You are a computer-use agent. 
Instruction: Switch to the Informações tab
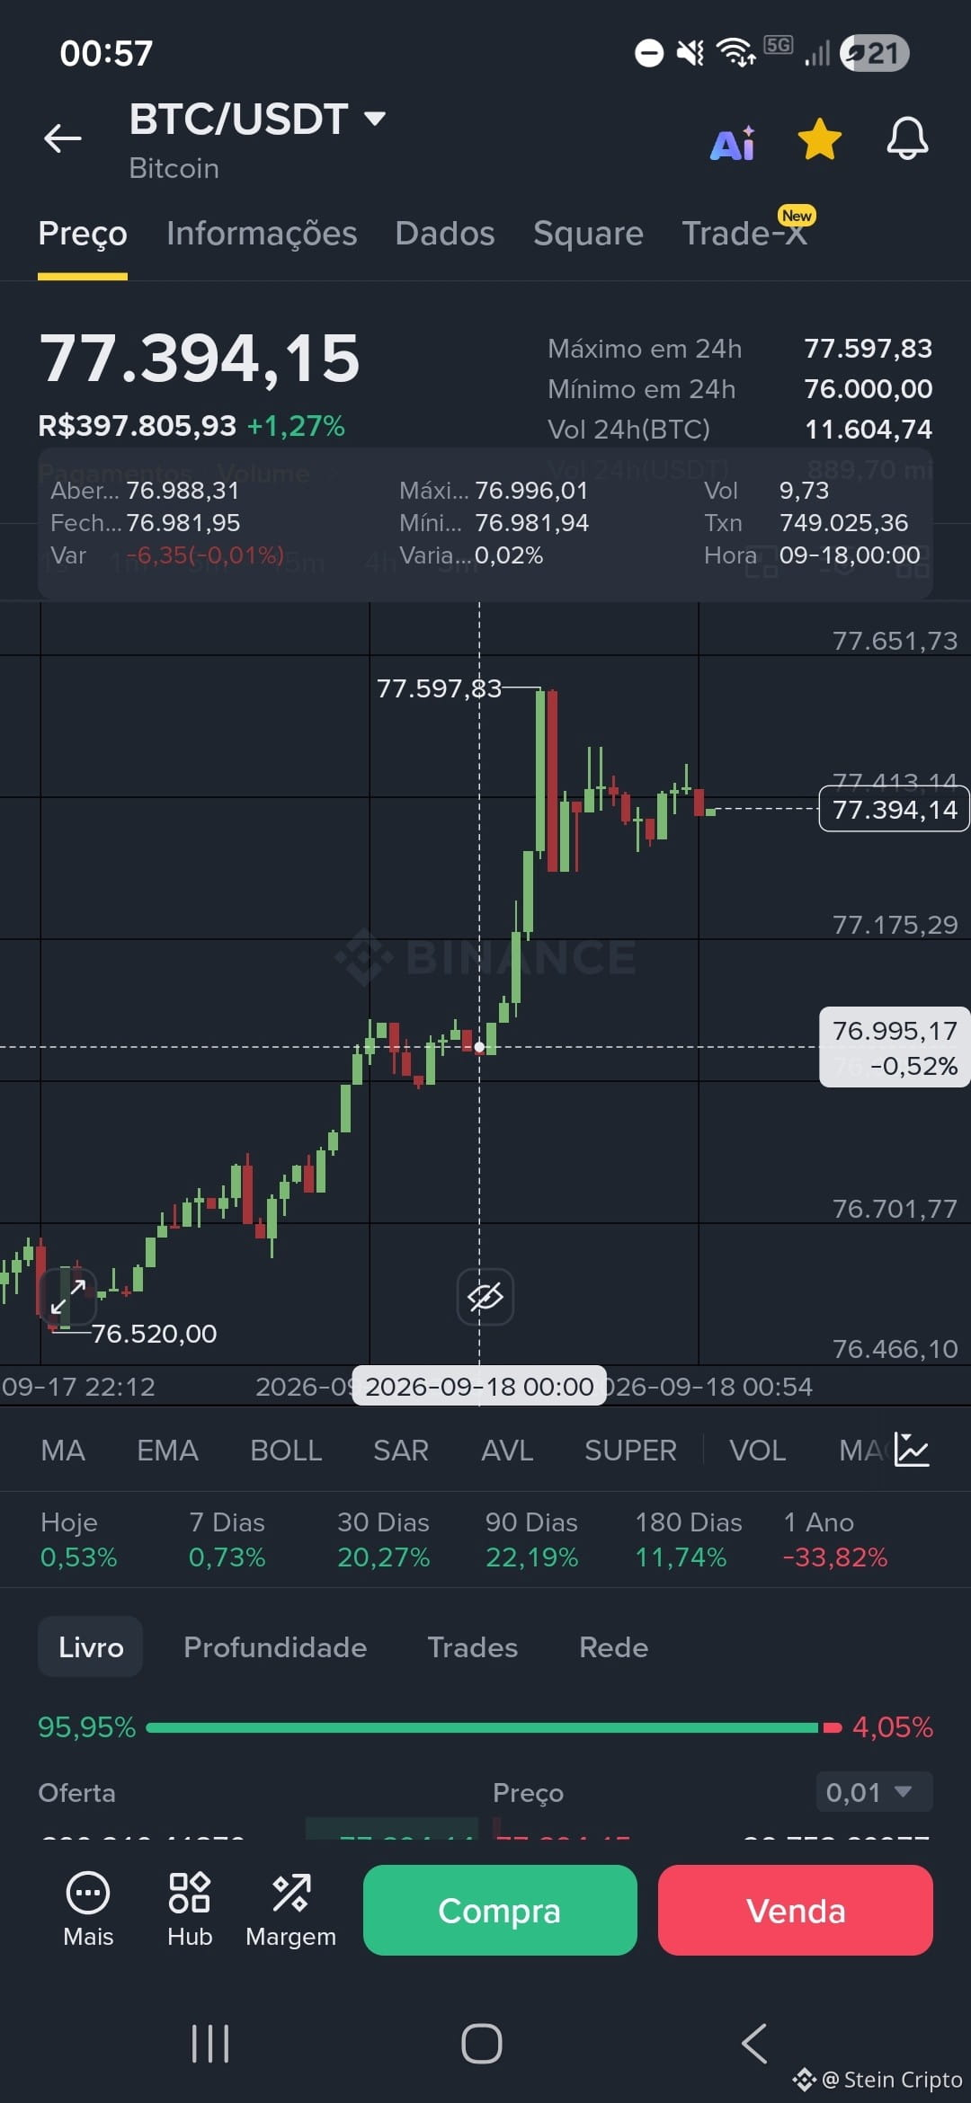(x=262, y=234)
